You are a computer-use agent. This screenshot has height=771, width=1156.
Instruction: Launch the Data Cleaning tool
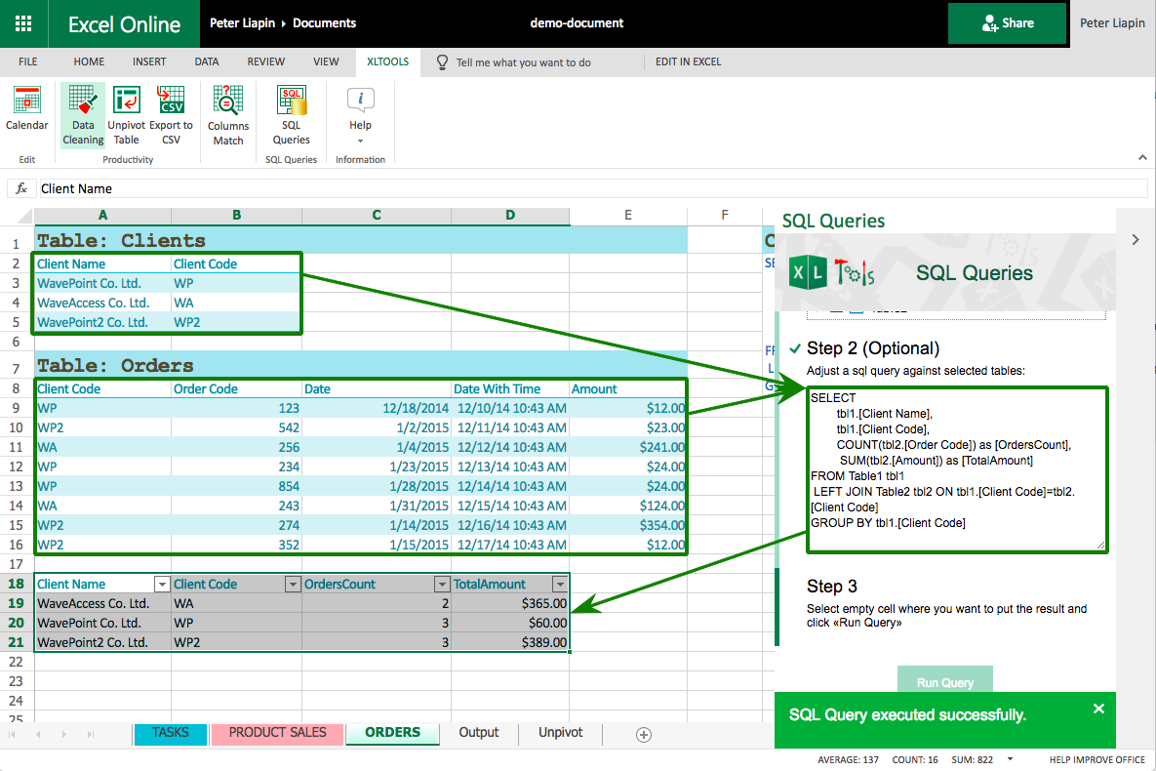(x=83, y=116)
